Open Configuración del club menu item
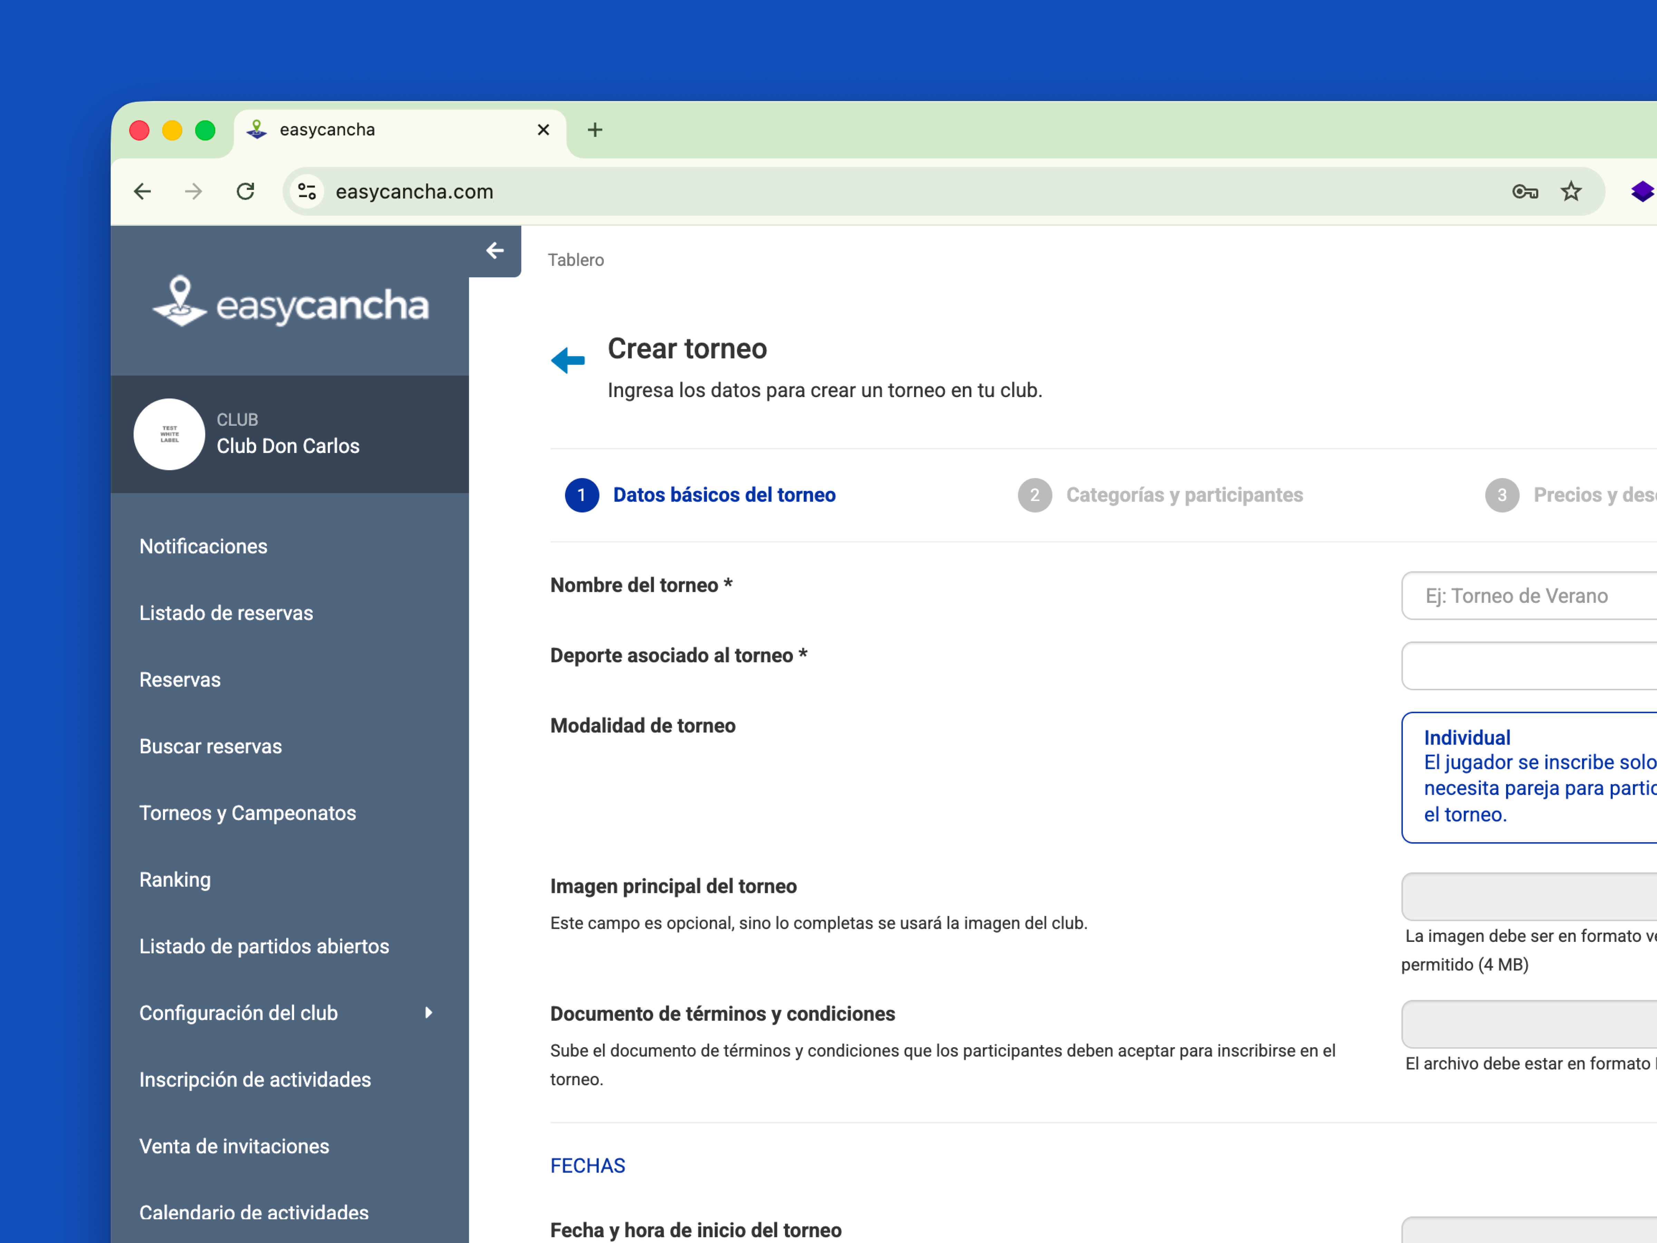 [238, 1013]
